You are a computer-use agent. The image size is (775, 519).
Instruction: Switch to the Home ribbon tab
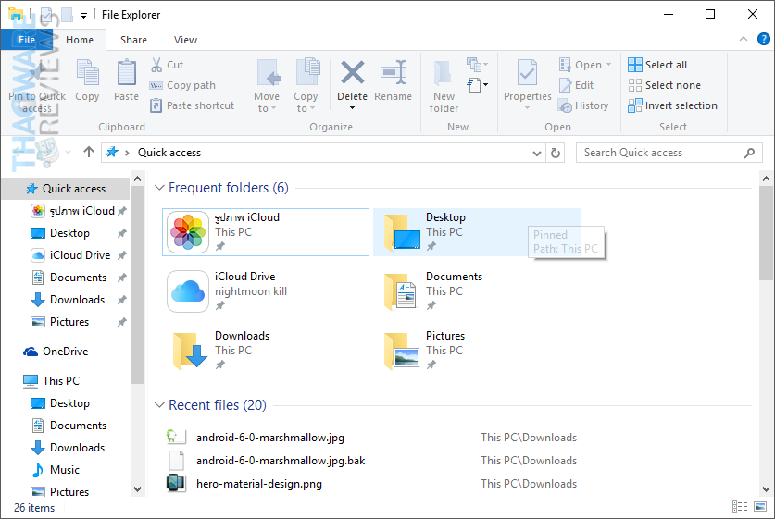click(x=80, y=40)
